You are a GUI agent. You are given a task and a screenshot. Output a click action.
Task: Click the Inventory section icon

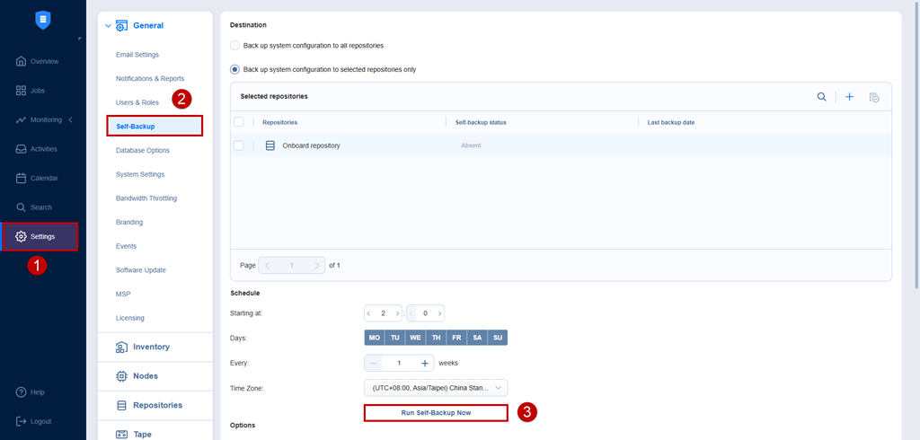pos(121,347)
